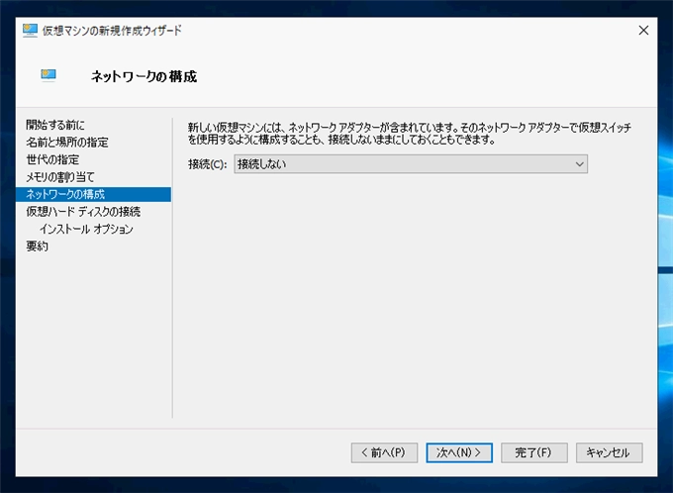Click the キャンセル button
Viewport: 673px width, 493px height.
pyautogui.click(x=609, y=452)
